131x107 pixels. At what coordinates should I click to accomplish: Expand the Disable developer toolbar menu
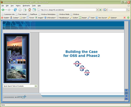pos(5,18)
